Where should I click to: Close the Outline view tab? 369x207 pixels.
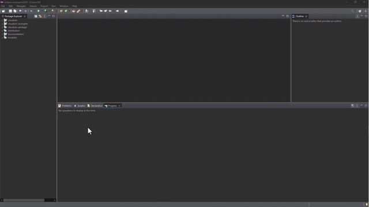[x=306, y=16]
